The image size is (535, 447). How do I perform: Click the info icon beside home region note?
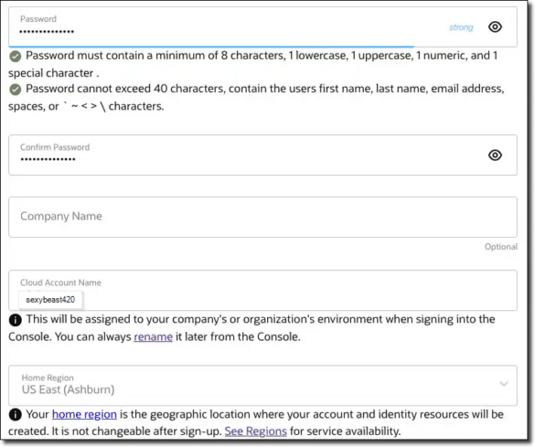coord(15,415)
